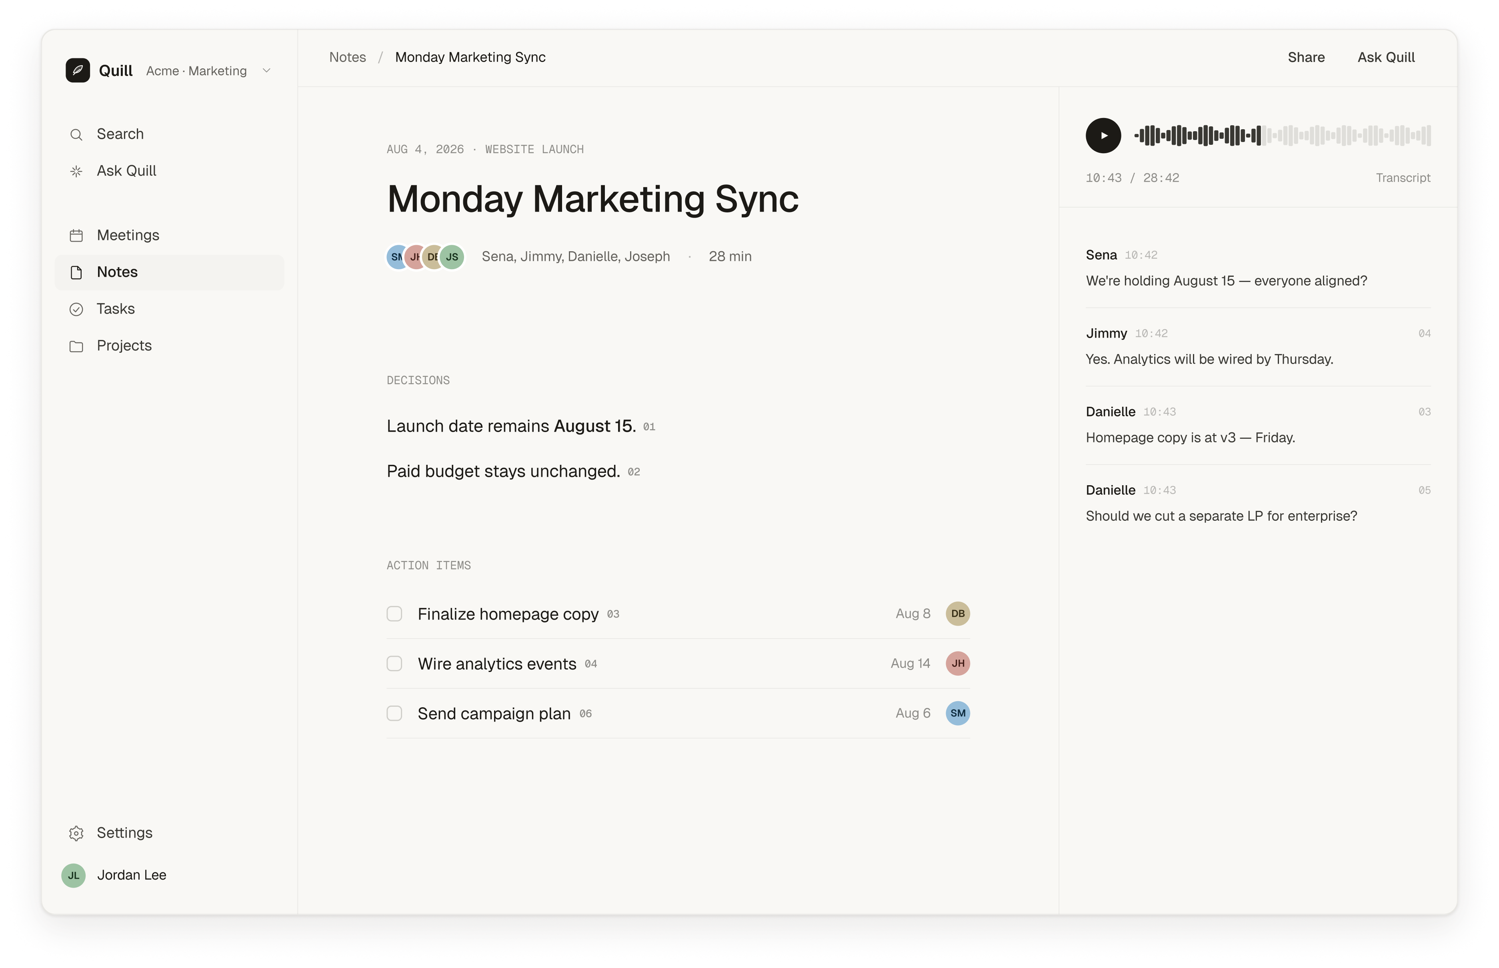This screenshot has width=1499, height=968.
Task: Click the JS attendee avatar in header
Action: 452,256
